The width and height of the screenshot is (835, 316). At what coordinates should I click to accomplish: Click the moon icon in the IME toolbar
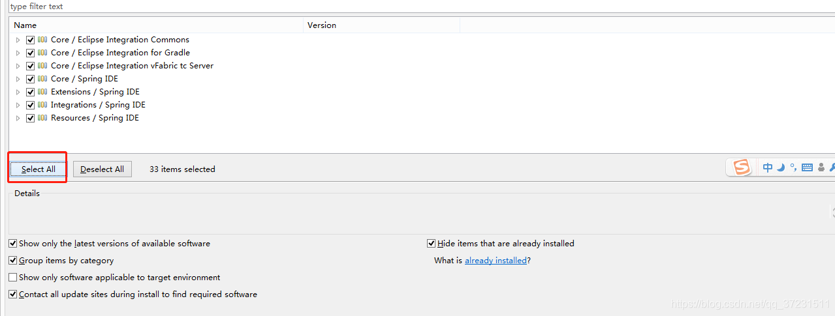click(x=781, y=167)
